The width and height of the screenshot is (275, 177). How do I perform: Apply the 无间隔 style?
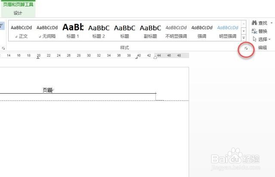pos(47,31)
